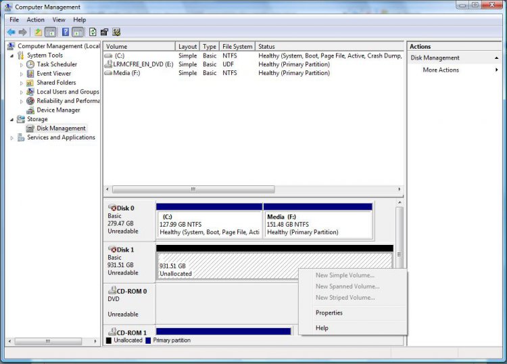Sort by File System column header
This screenshot has width=507, height=364.
(x=237, y=47)
